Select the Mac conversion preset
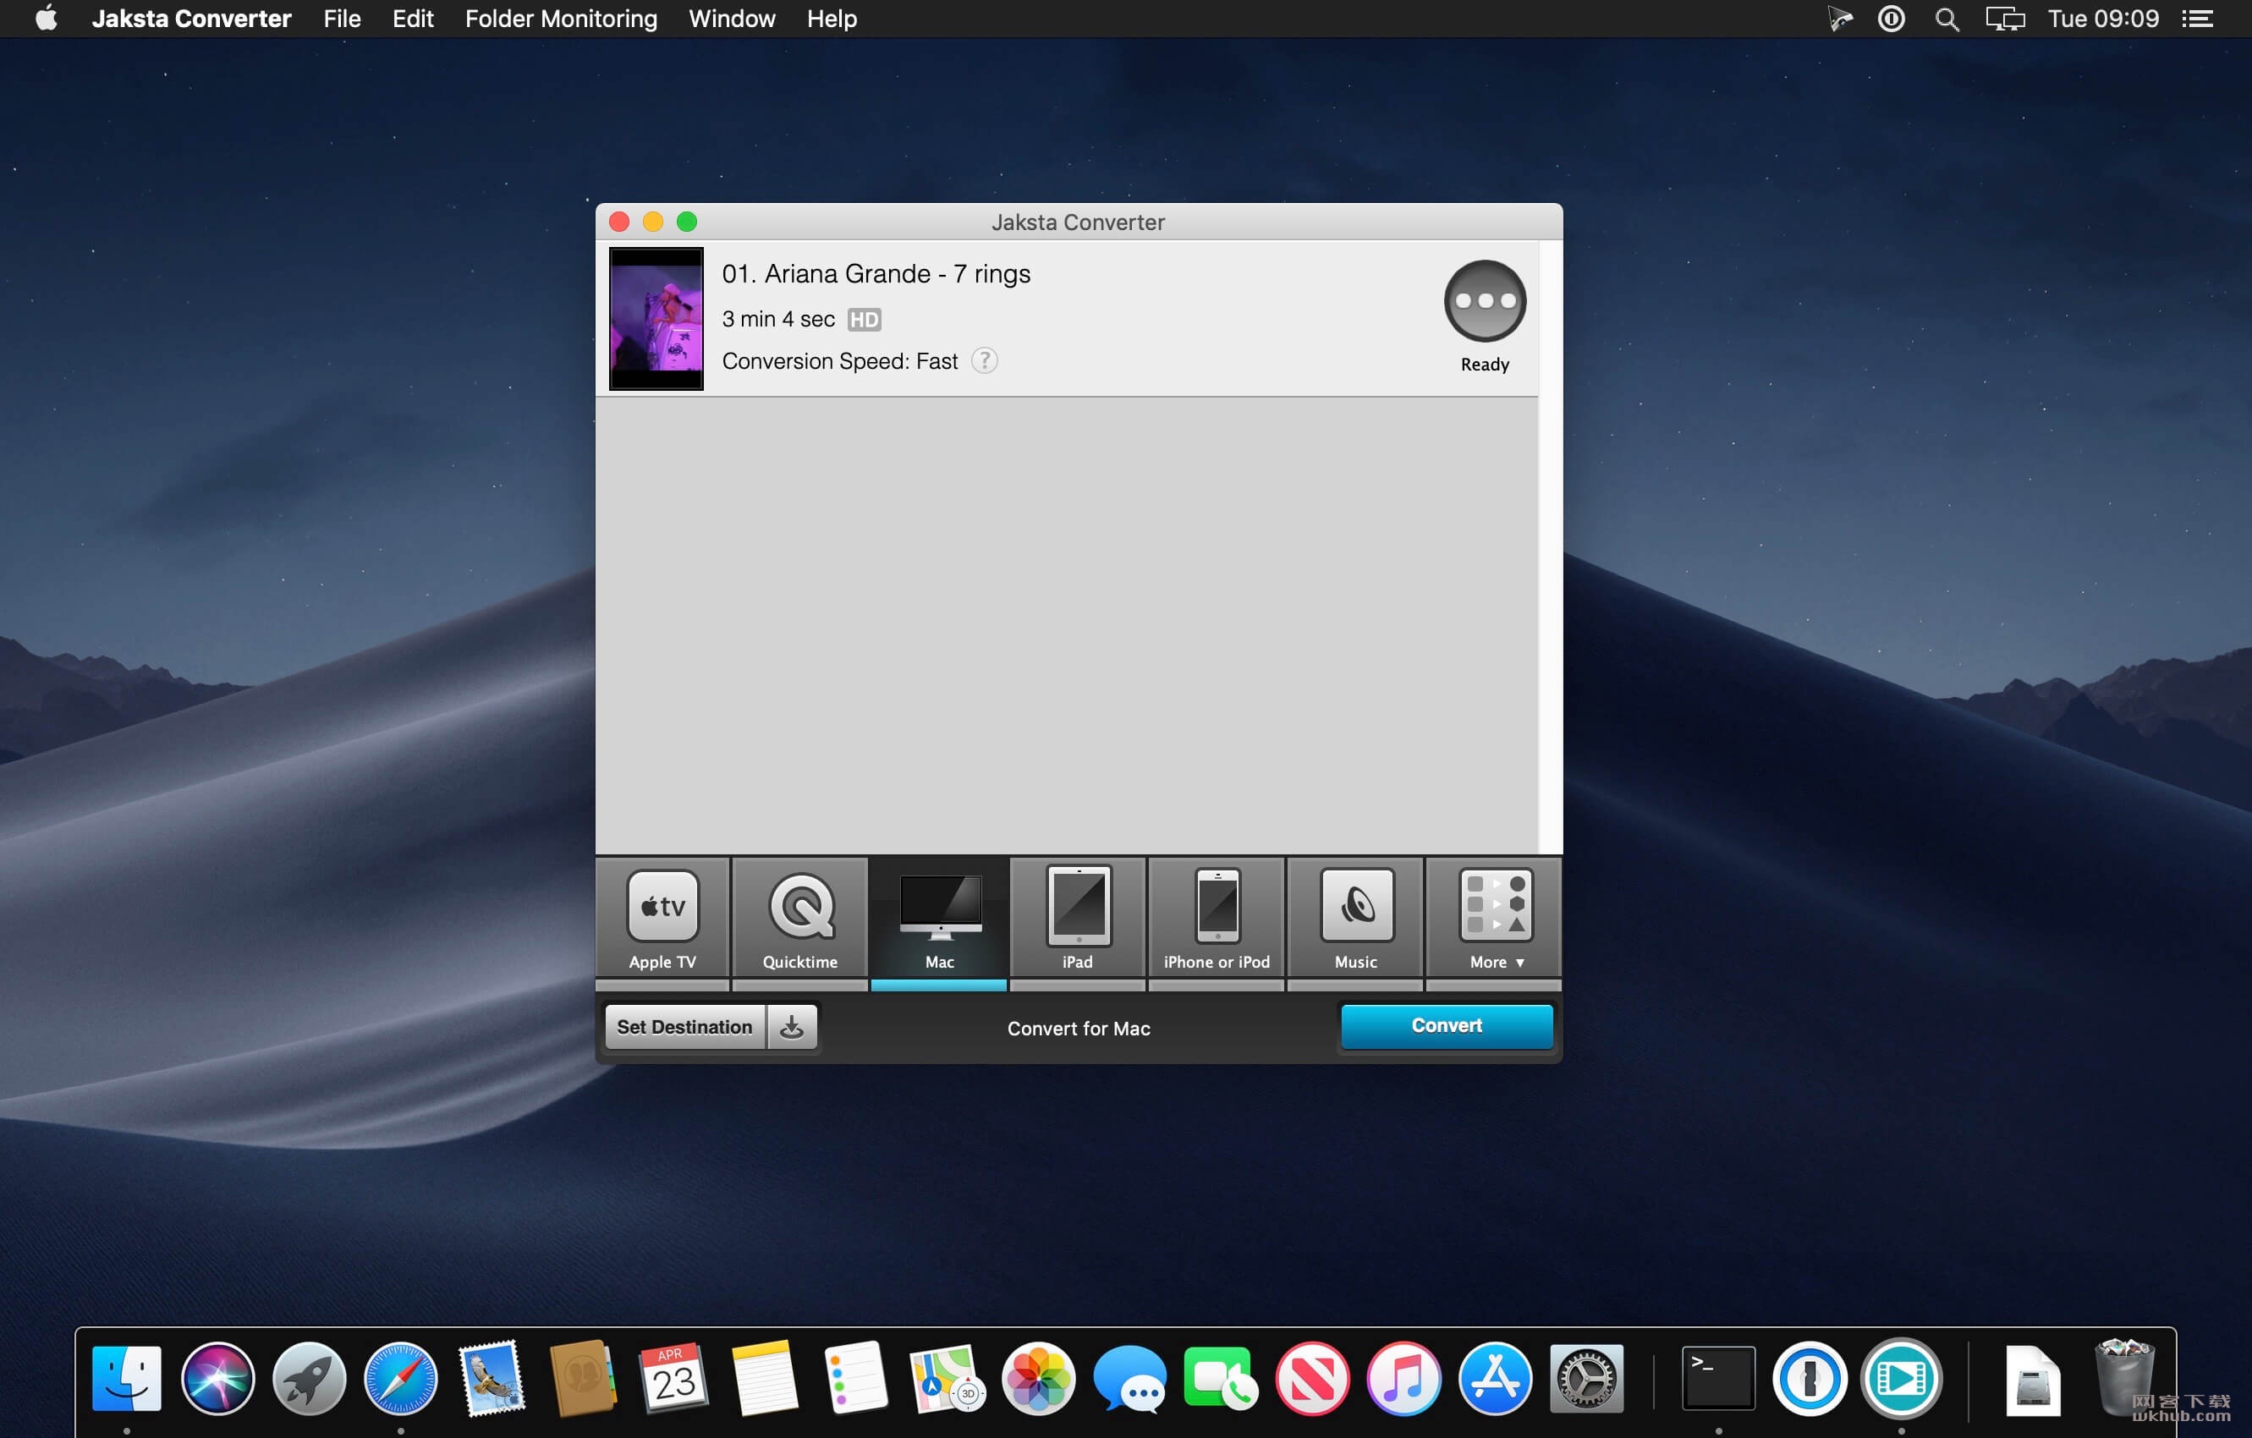 click(939, 918)
